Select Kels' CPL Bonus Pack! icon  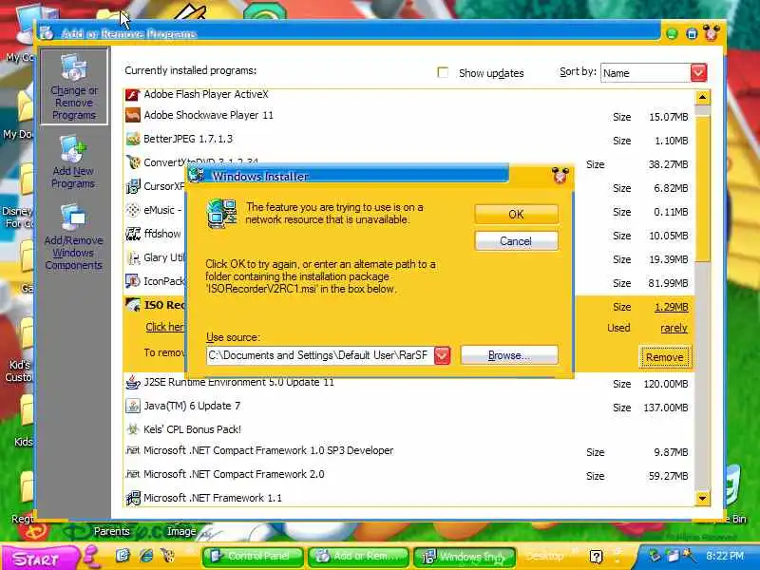coord(133,429)
